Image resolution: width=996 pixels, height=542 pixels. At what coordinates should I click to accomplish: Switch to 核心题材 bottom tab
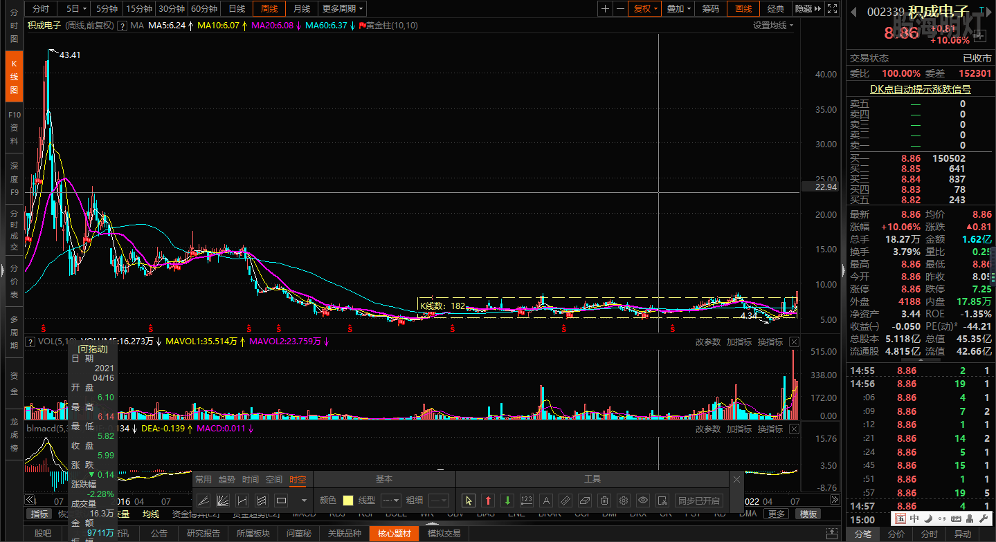coord(394,534)
